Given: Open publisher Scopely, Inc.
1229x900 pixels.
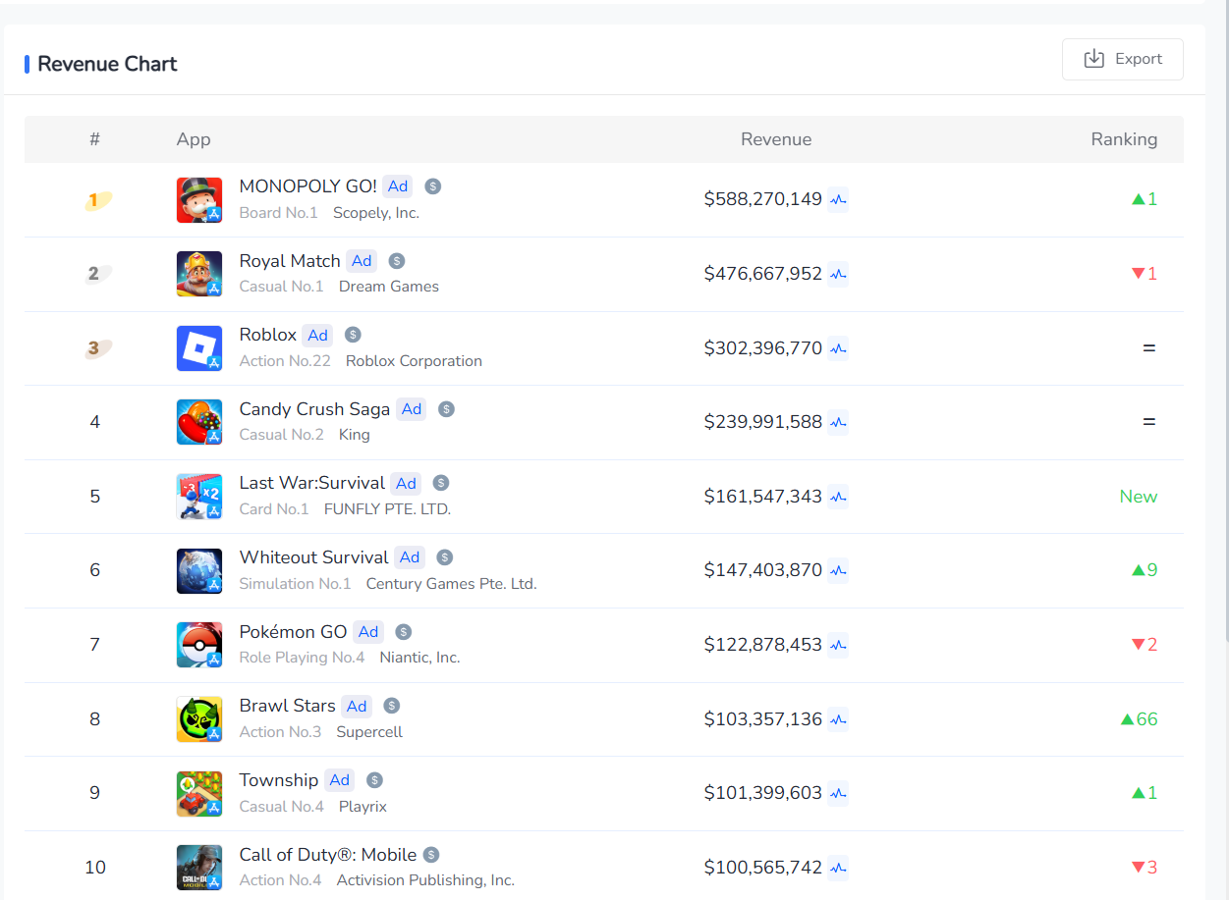Looking at the screenshot, I should [x=376, y=213].
